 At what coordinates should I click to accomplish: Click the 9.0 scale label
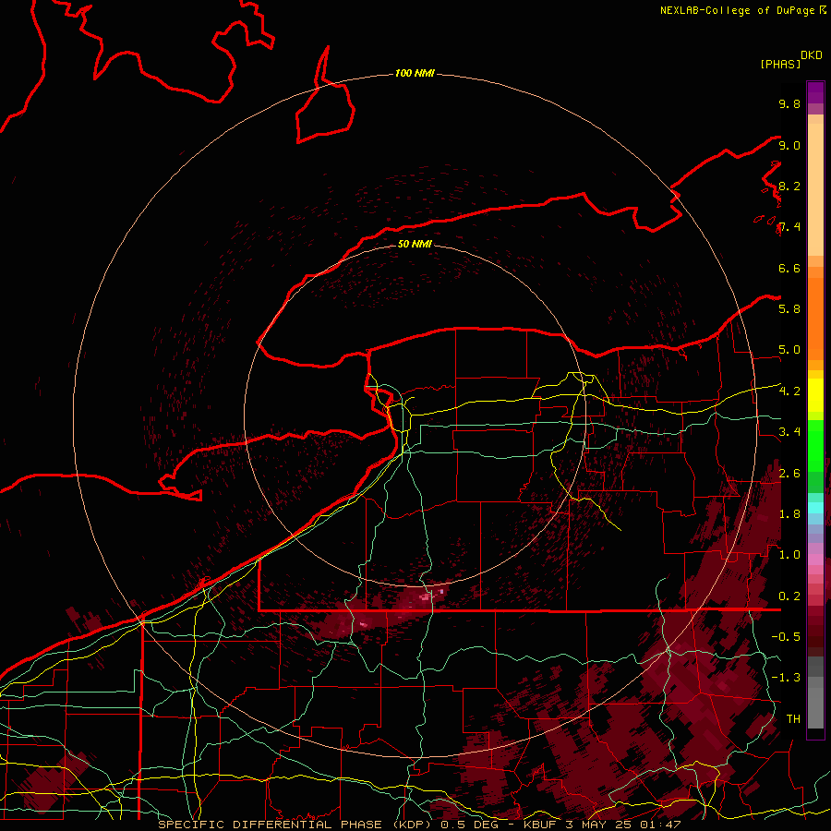click(789, 145)
